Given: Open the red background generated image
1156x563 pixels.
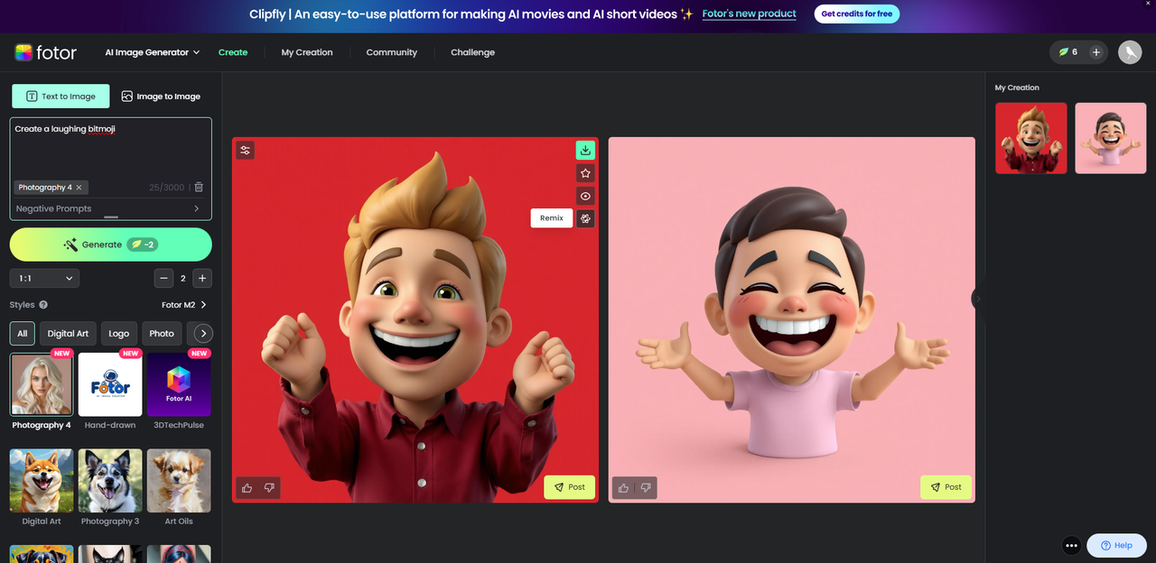Looking at the screenshot, I should point(415,319).
